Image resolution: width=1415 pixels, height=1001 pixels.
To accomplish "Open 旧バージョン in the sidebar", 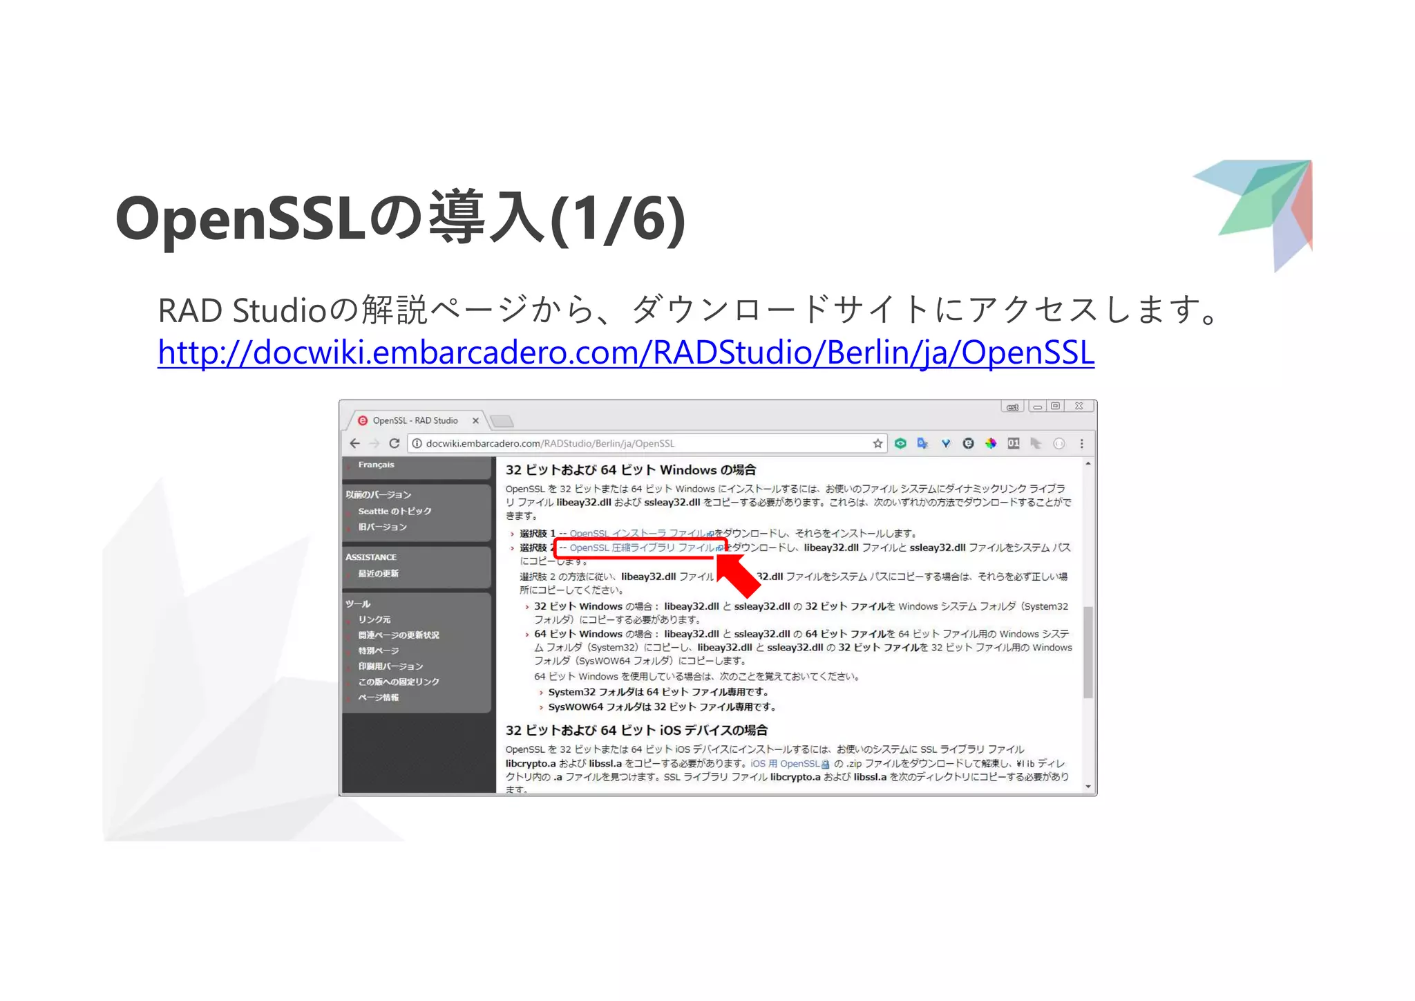I will pos(382,527).
